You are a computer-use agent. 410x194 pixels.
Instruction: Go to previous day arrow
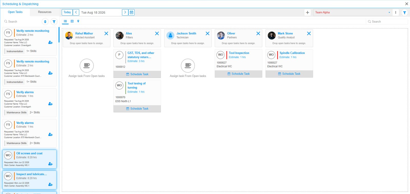point(76,12)
